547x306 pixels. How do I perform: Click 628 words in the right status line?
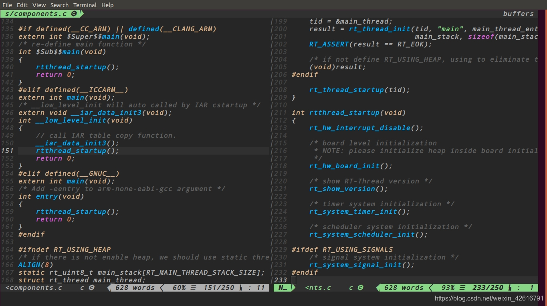click(404, 288)
